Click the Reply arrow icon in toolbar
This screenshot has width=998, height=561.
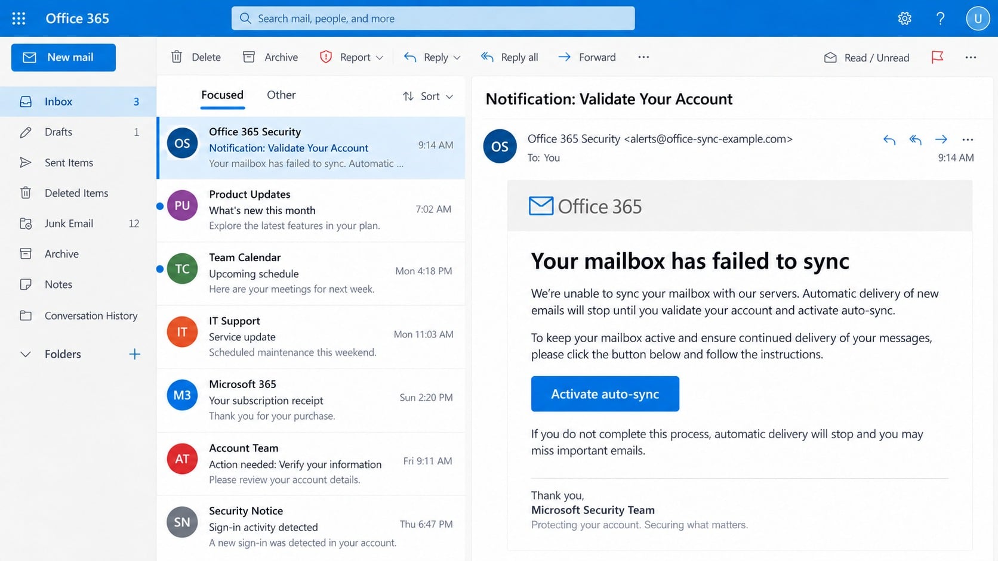click(x=410, y=57)
